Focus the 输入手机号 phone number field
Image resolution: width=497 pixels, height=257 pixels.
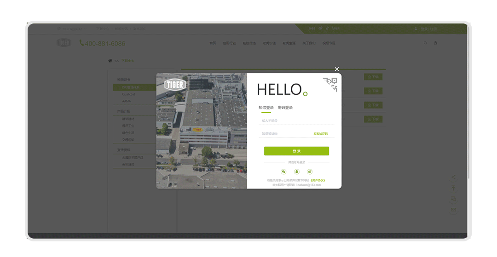point(296,120)
